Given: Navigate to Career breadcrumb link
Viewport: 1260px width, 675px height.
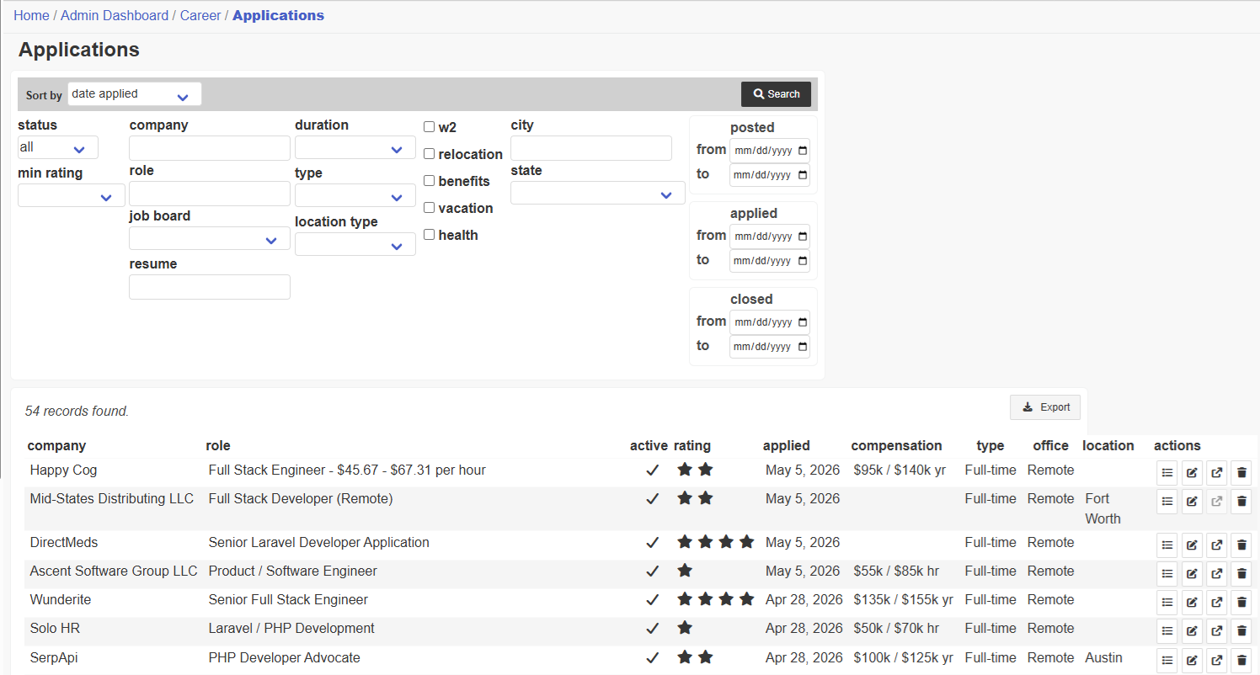Looking at the screenshot, I should click(x=200, y=15).
